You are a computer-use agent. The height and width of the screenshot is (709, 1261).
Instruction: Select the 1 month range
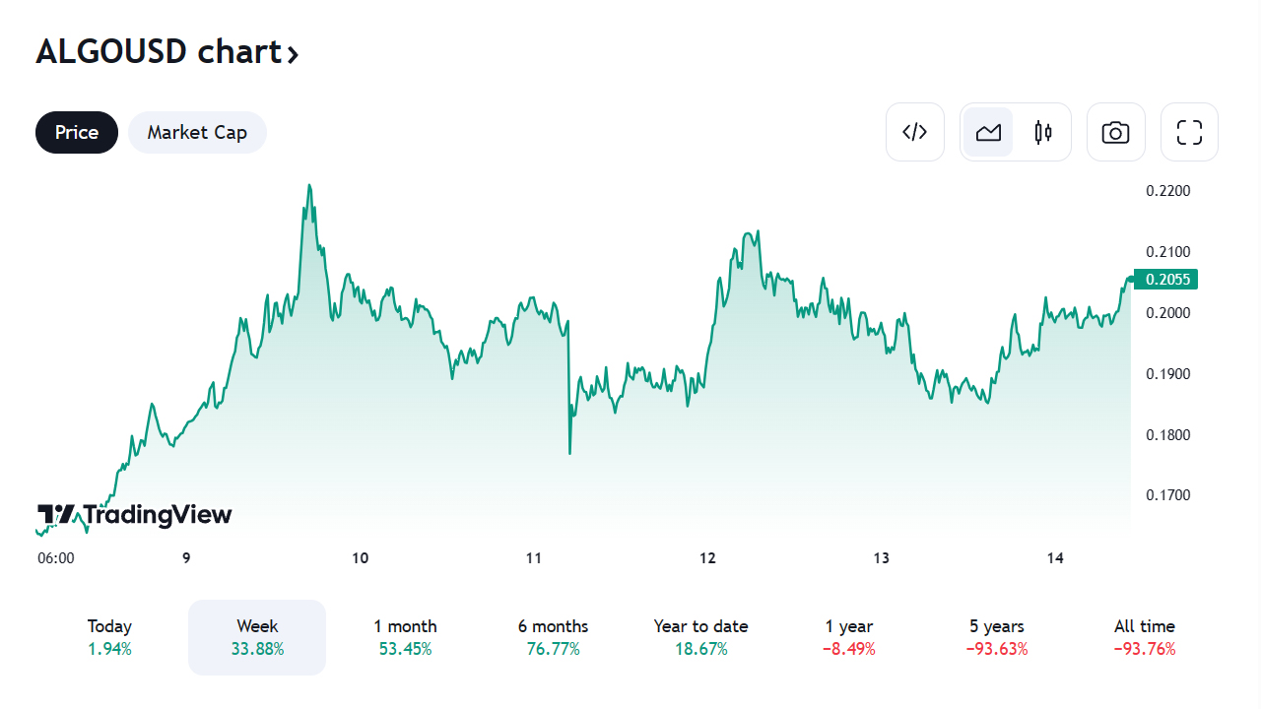click(405, 637)
